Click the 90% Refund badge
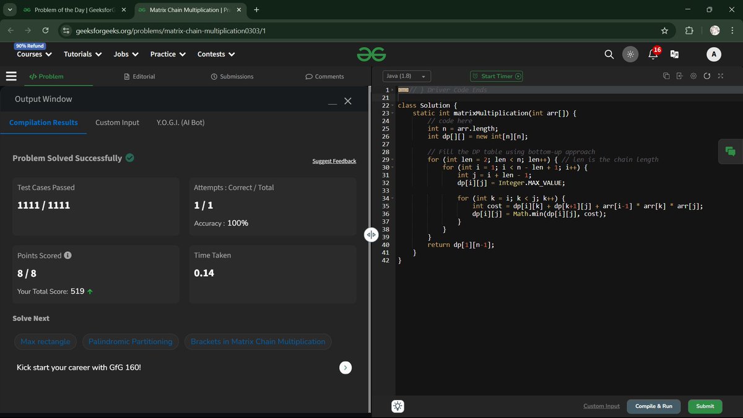The width and height of the screenshot is (743, 418). pyautogui.click(x=30, y=46)
